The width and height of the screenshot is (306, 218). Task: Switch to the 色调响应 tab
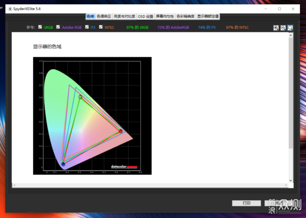tap(104, 17)
